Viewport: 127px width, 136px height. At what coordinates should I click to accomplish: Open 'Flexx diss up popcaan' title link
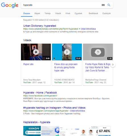pyautogui.click(x=66, y=67)
